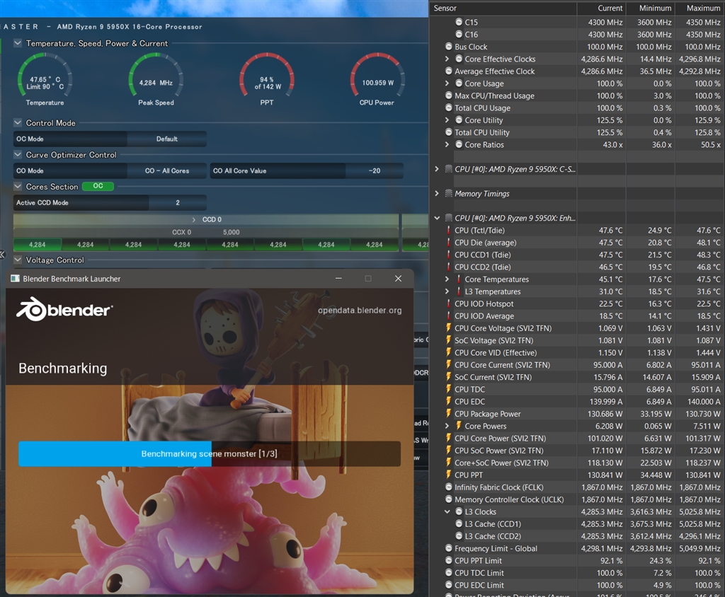Expand the L3 Temperatures group
The height and width of the screenshot is (597, 725).
447,291
